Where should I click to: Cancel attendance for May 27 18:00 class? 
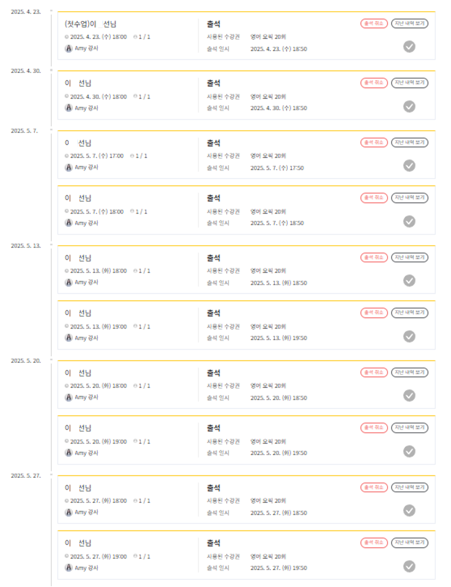click(374, 487)
